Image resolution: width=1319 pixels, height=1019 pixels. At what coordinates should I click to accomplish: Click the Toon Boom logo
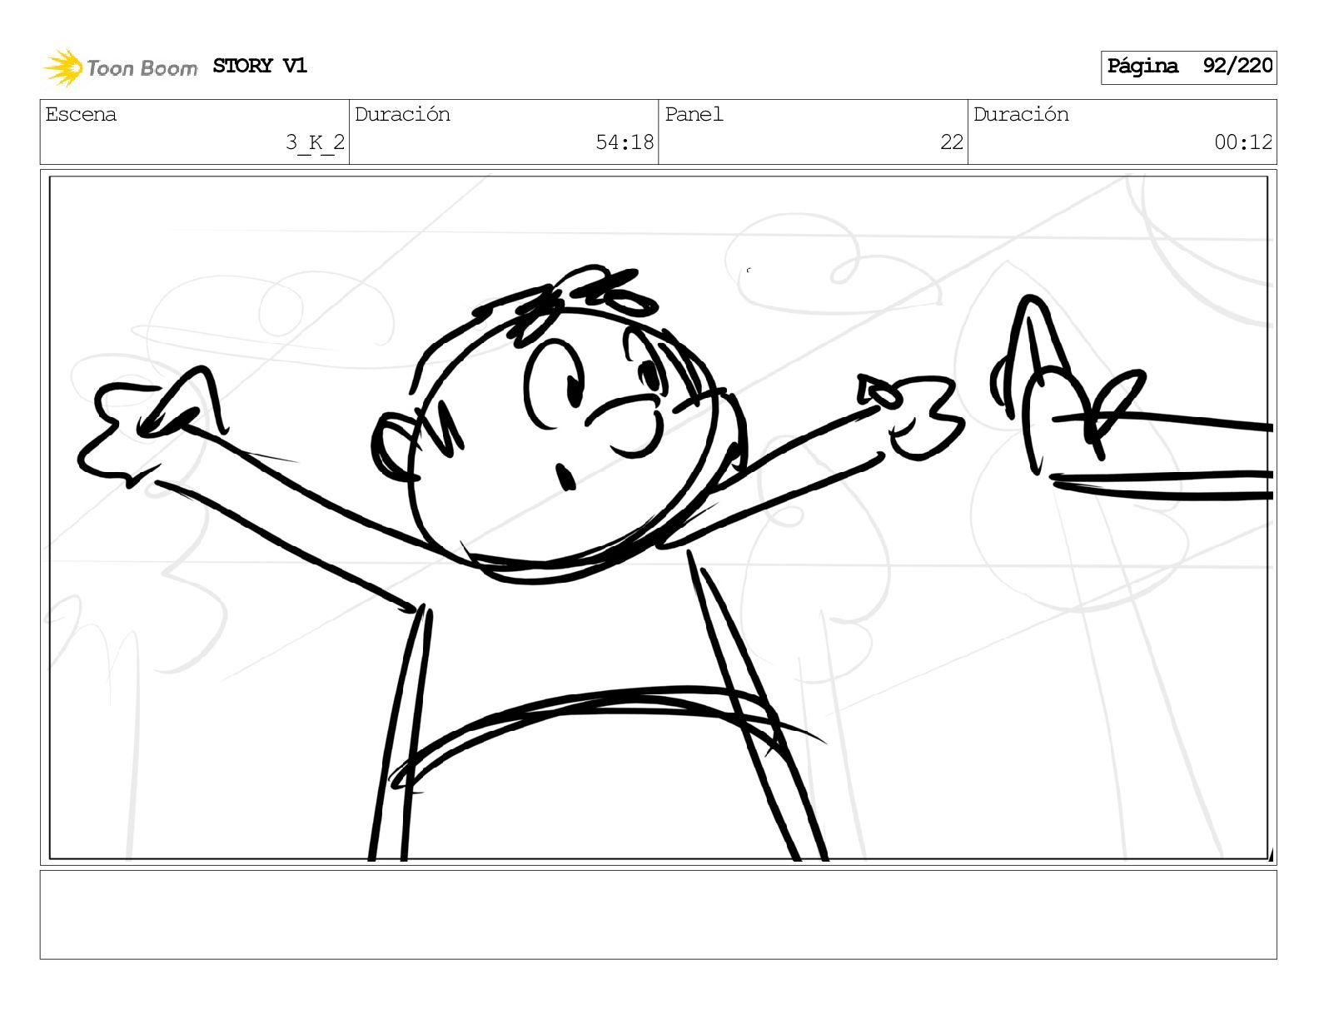tap(121, 67)
